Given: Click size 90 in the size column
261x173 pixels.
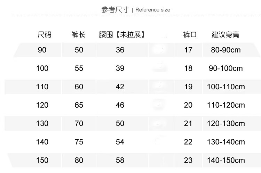Looking at the screenshot, I should click(42, 50).
